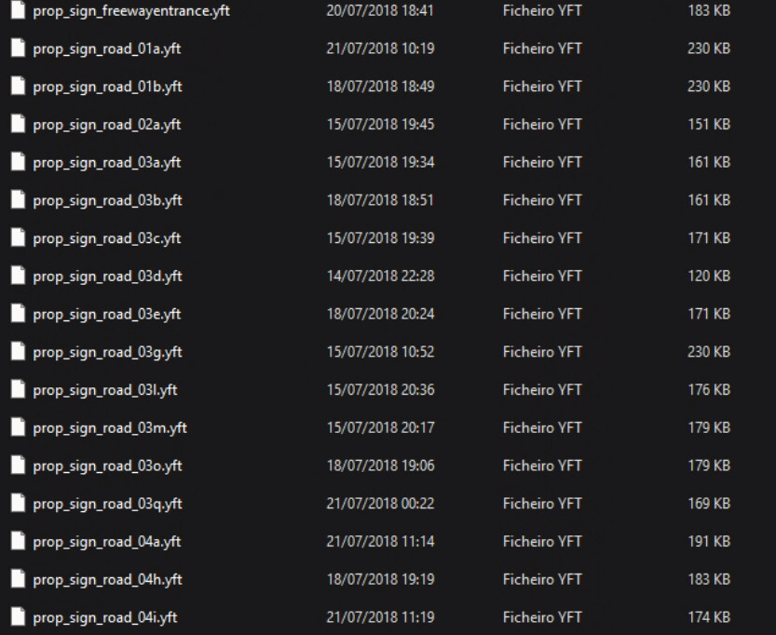Click Ficheiro YFT type of prop_sign_road_03q

coord(542,504)
